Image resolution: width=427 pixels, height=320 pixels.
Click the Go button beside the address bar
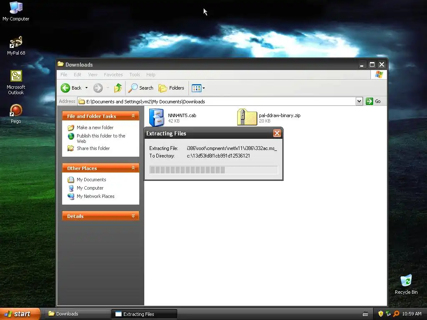373,101
